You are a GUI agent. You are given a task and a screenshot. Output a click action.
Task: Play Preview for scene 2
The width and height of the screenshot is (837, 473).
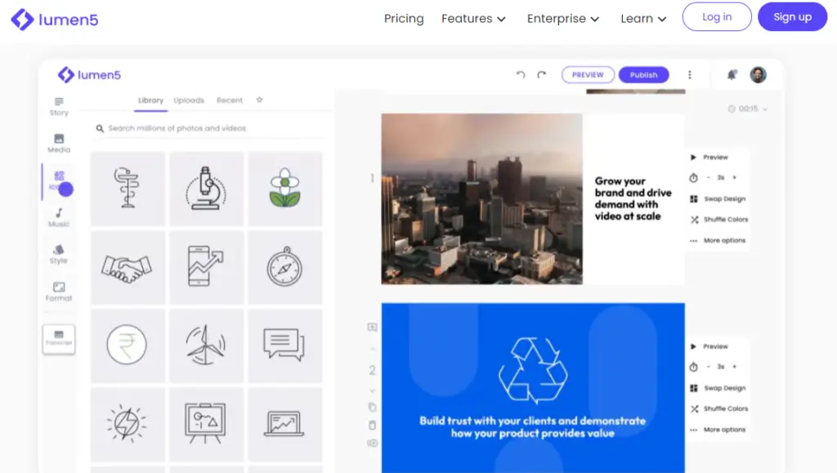tap(709, 346)
